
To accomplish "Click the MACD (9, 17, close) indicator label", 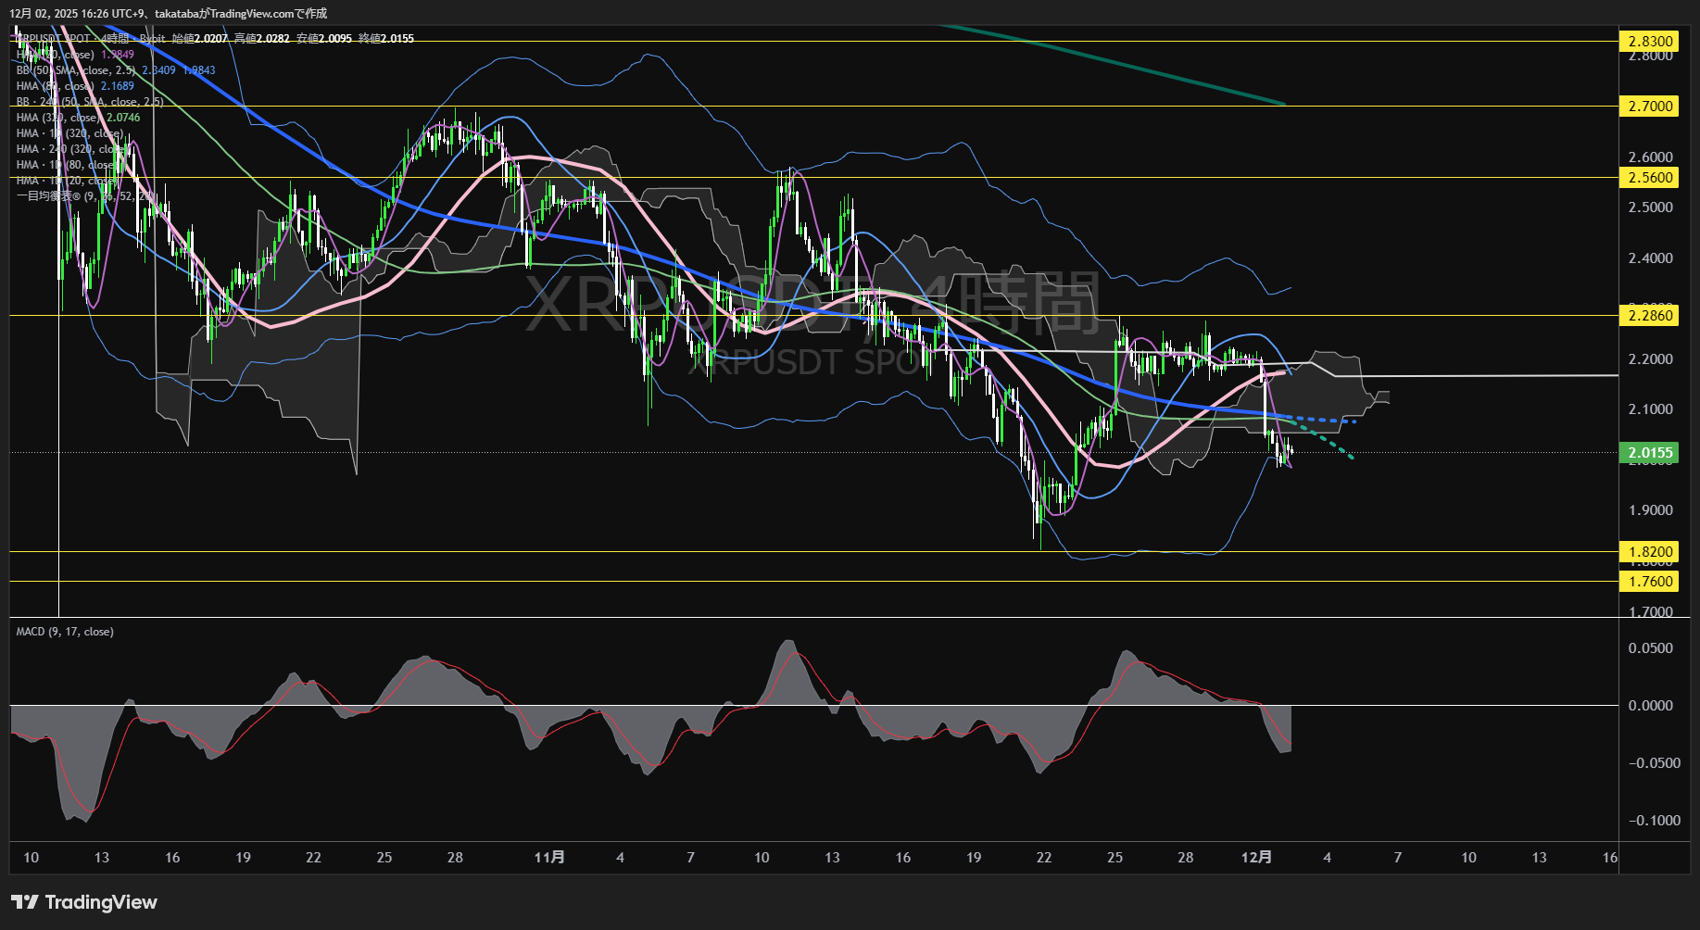I will click(65, 632).
